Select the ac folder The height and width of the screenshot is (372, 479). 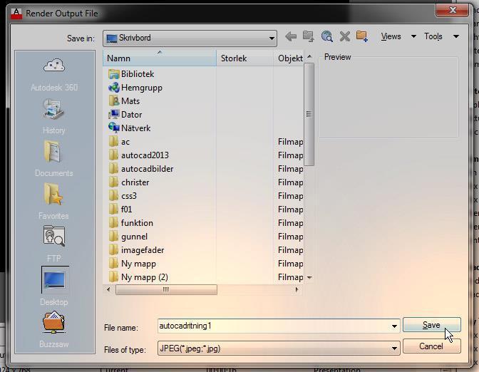pos(119,142)
